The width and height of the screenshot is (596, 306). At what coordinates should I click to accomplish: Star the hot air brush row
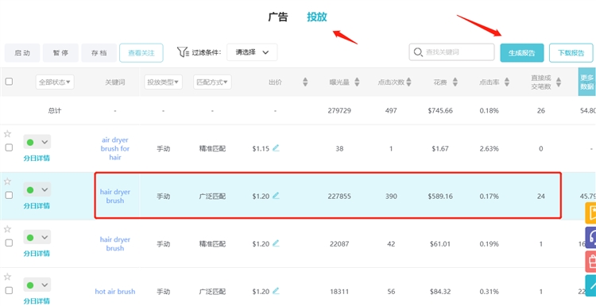coord(7,277)
